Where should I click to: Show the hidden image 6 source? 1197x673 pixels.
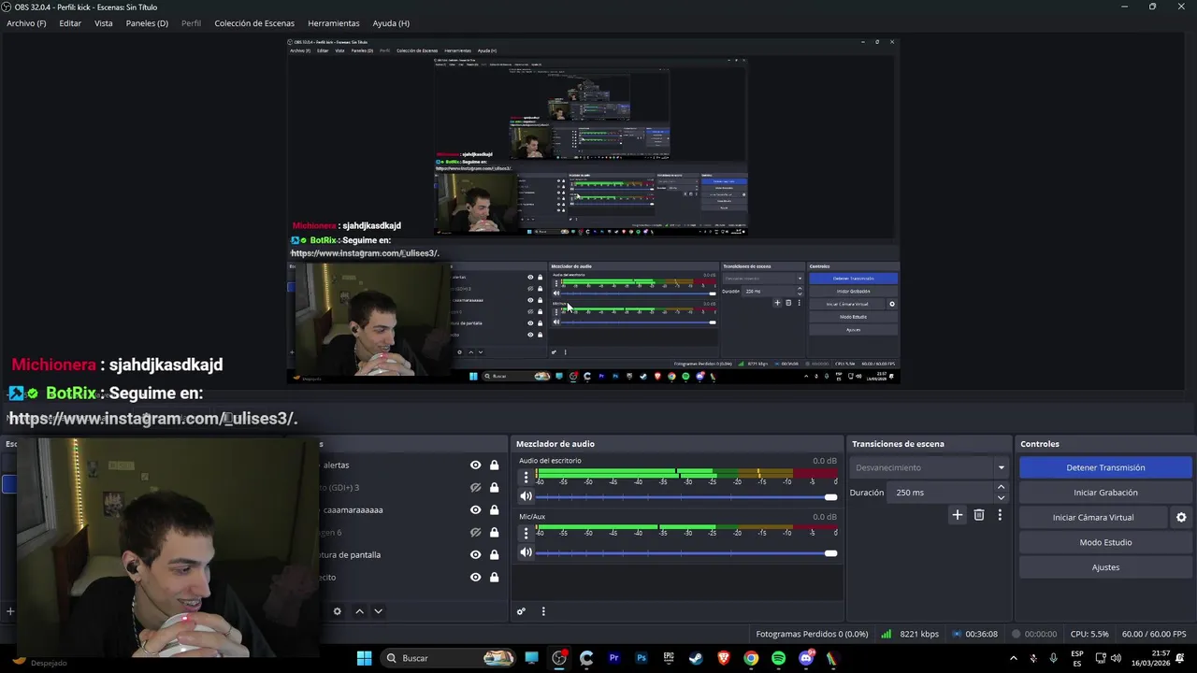475,532
